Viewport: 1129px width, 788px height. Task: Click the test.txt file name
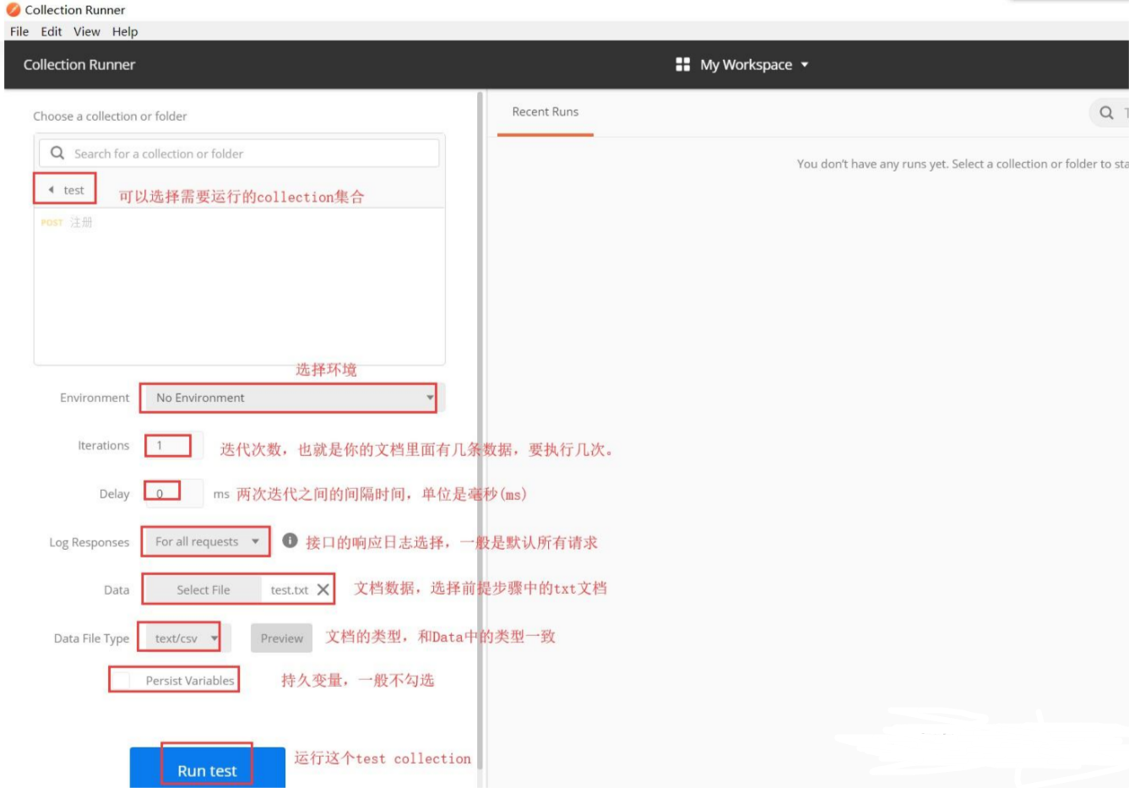coord(290,590)
